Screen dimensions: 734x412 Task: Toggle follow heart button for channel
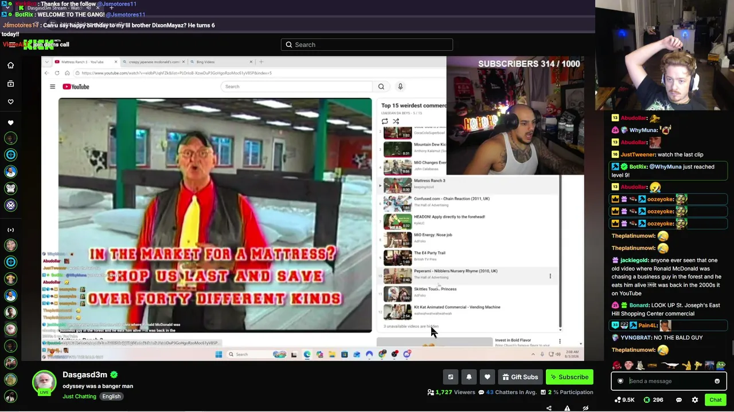click(x=487, y=377)
